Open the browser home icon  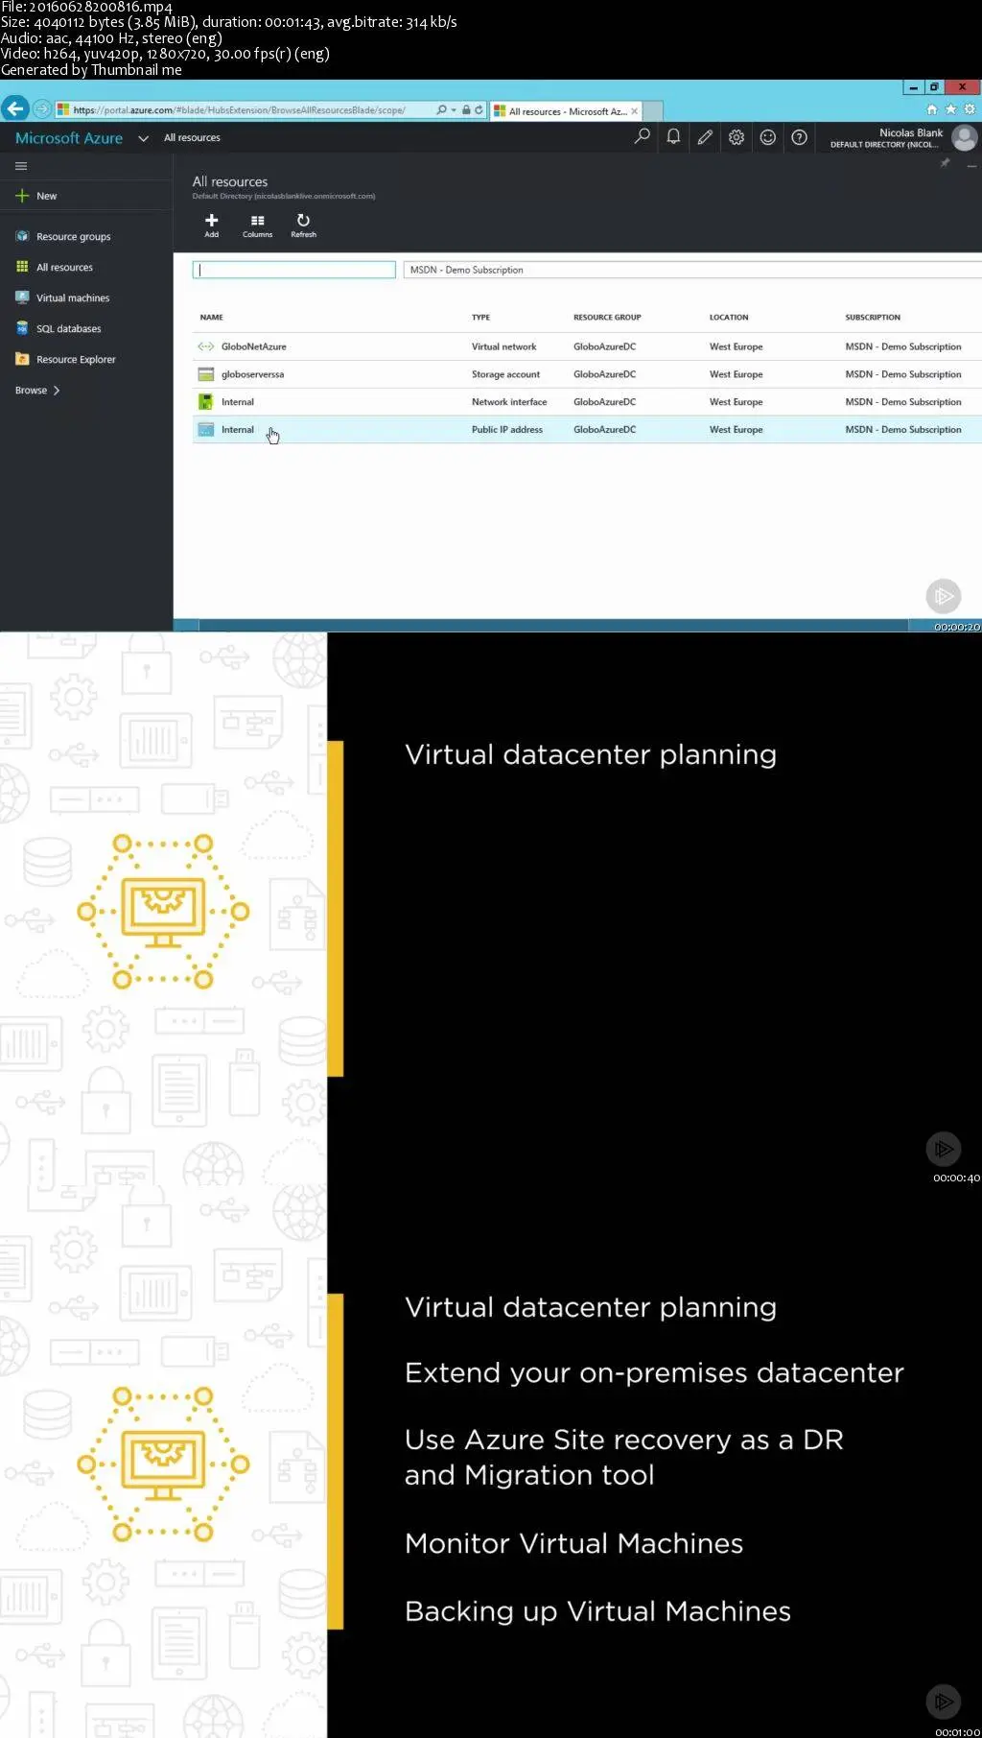click(x=931, y=109)
